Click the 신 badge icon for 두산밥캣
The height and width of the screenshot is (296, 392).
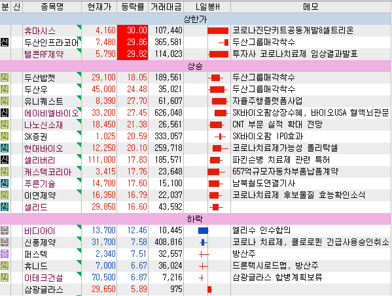pos(5,78)
